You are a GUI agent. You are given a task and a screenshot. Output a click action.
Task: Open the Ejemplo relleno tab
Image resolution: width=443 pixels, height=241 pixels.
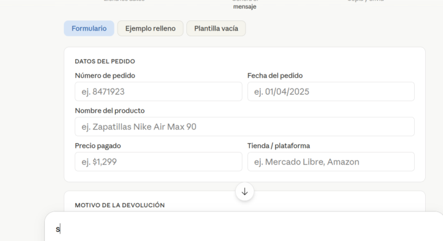pyautogui.click(x=150, y=28)
